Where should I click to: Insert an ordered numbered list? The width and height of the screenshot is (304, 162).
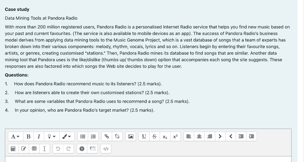point(93,137)
